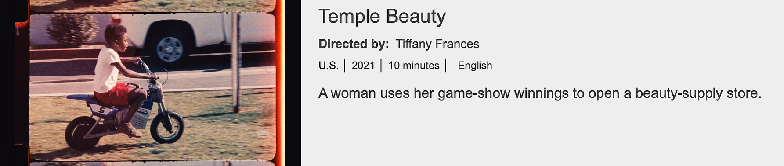This screenshot has width=784, height=166.
Task: Click the 'Directed by:' label
Action: 354,44
